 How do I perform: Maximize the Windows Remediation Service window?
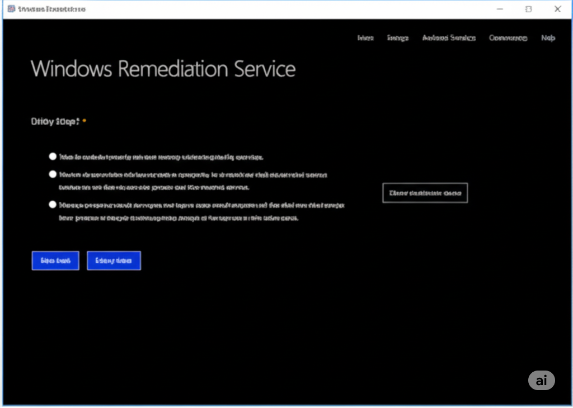coord(528,9)
